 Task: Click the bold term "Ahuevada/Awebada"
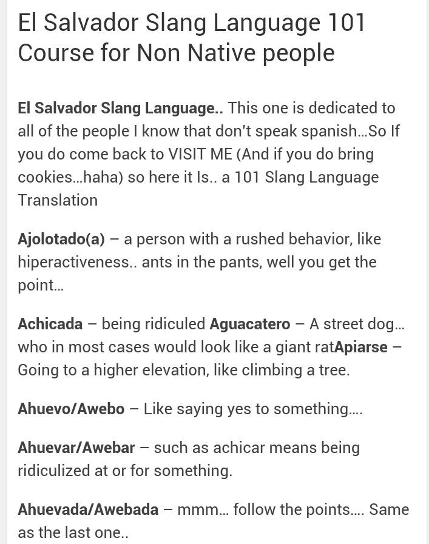[x=88, y=509]
